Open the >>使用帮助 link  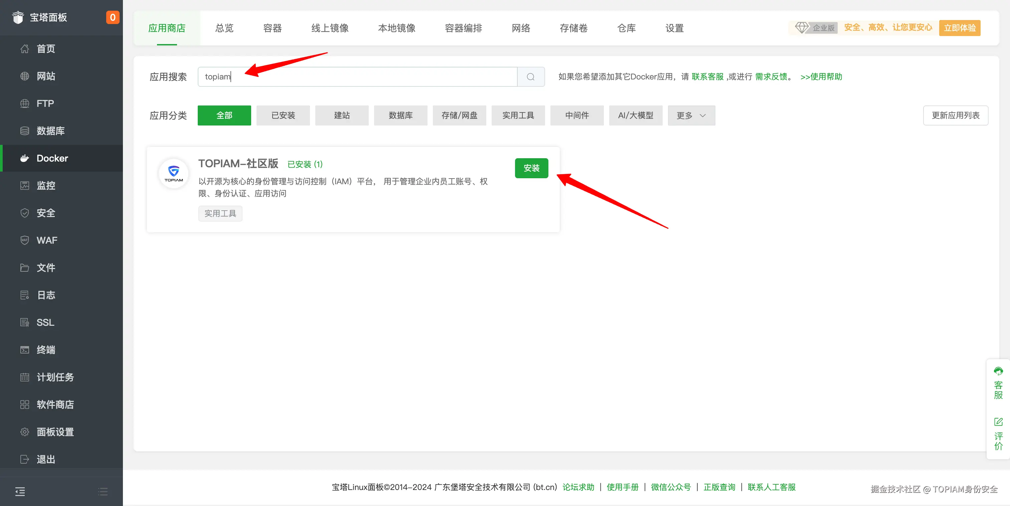tap(821, 77)
